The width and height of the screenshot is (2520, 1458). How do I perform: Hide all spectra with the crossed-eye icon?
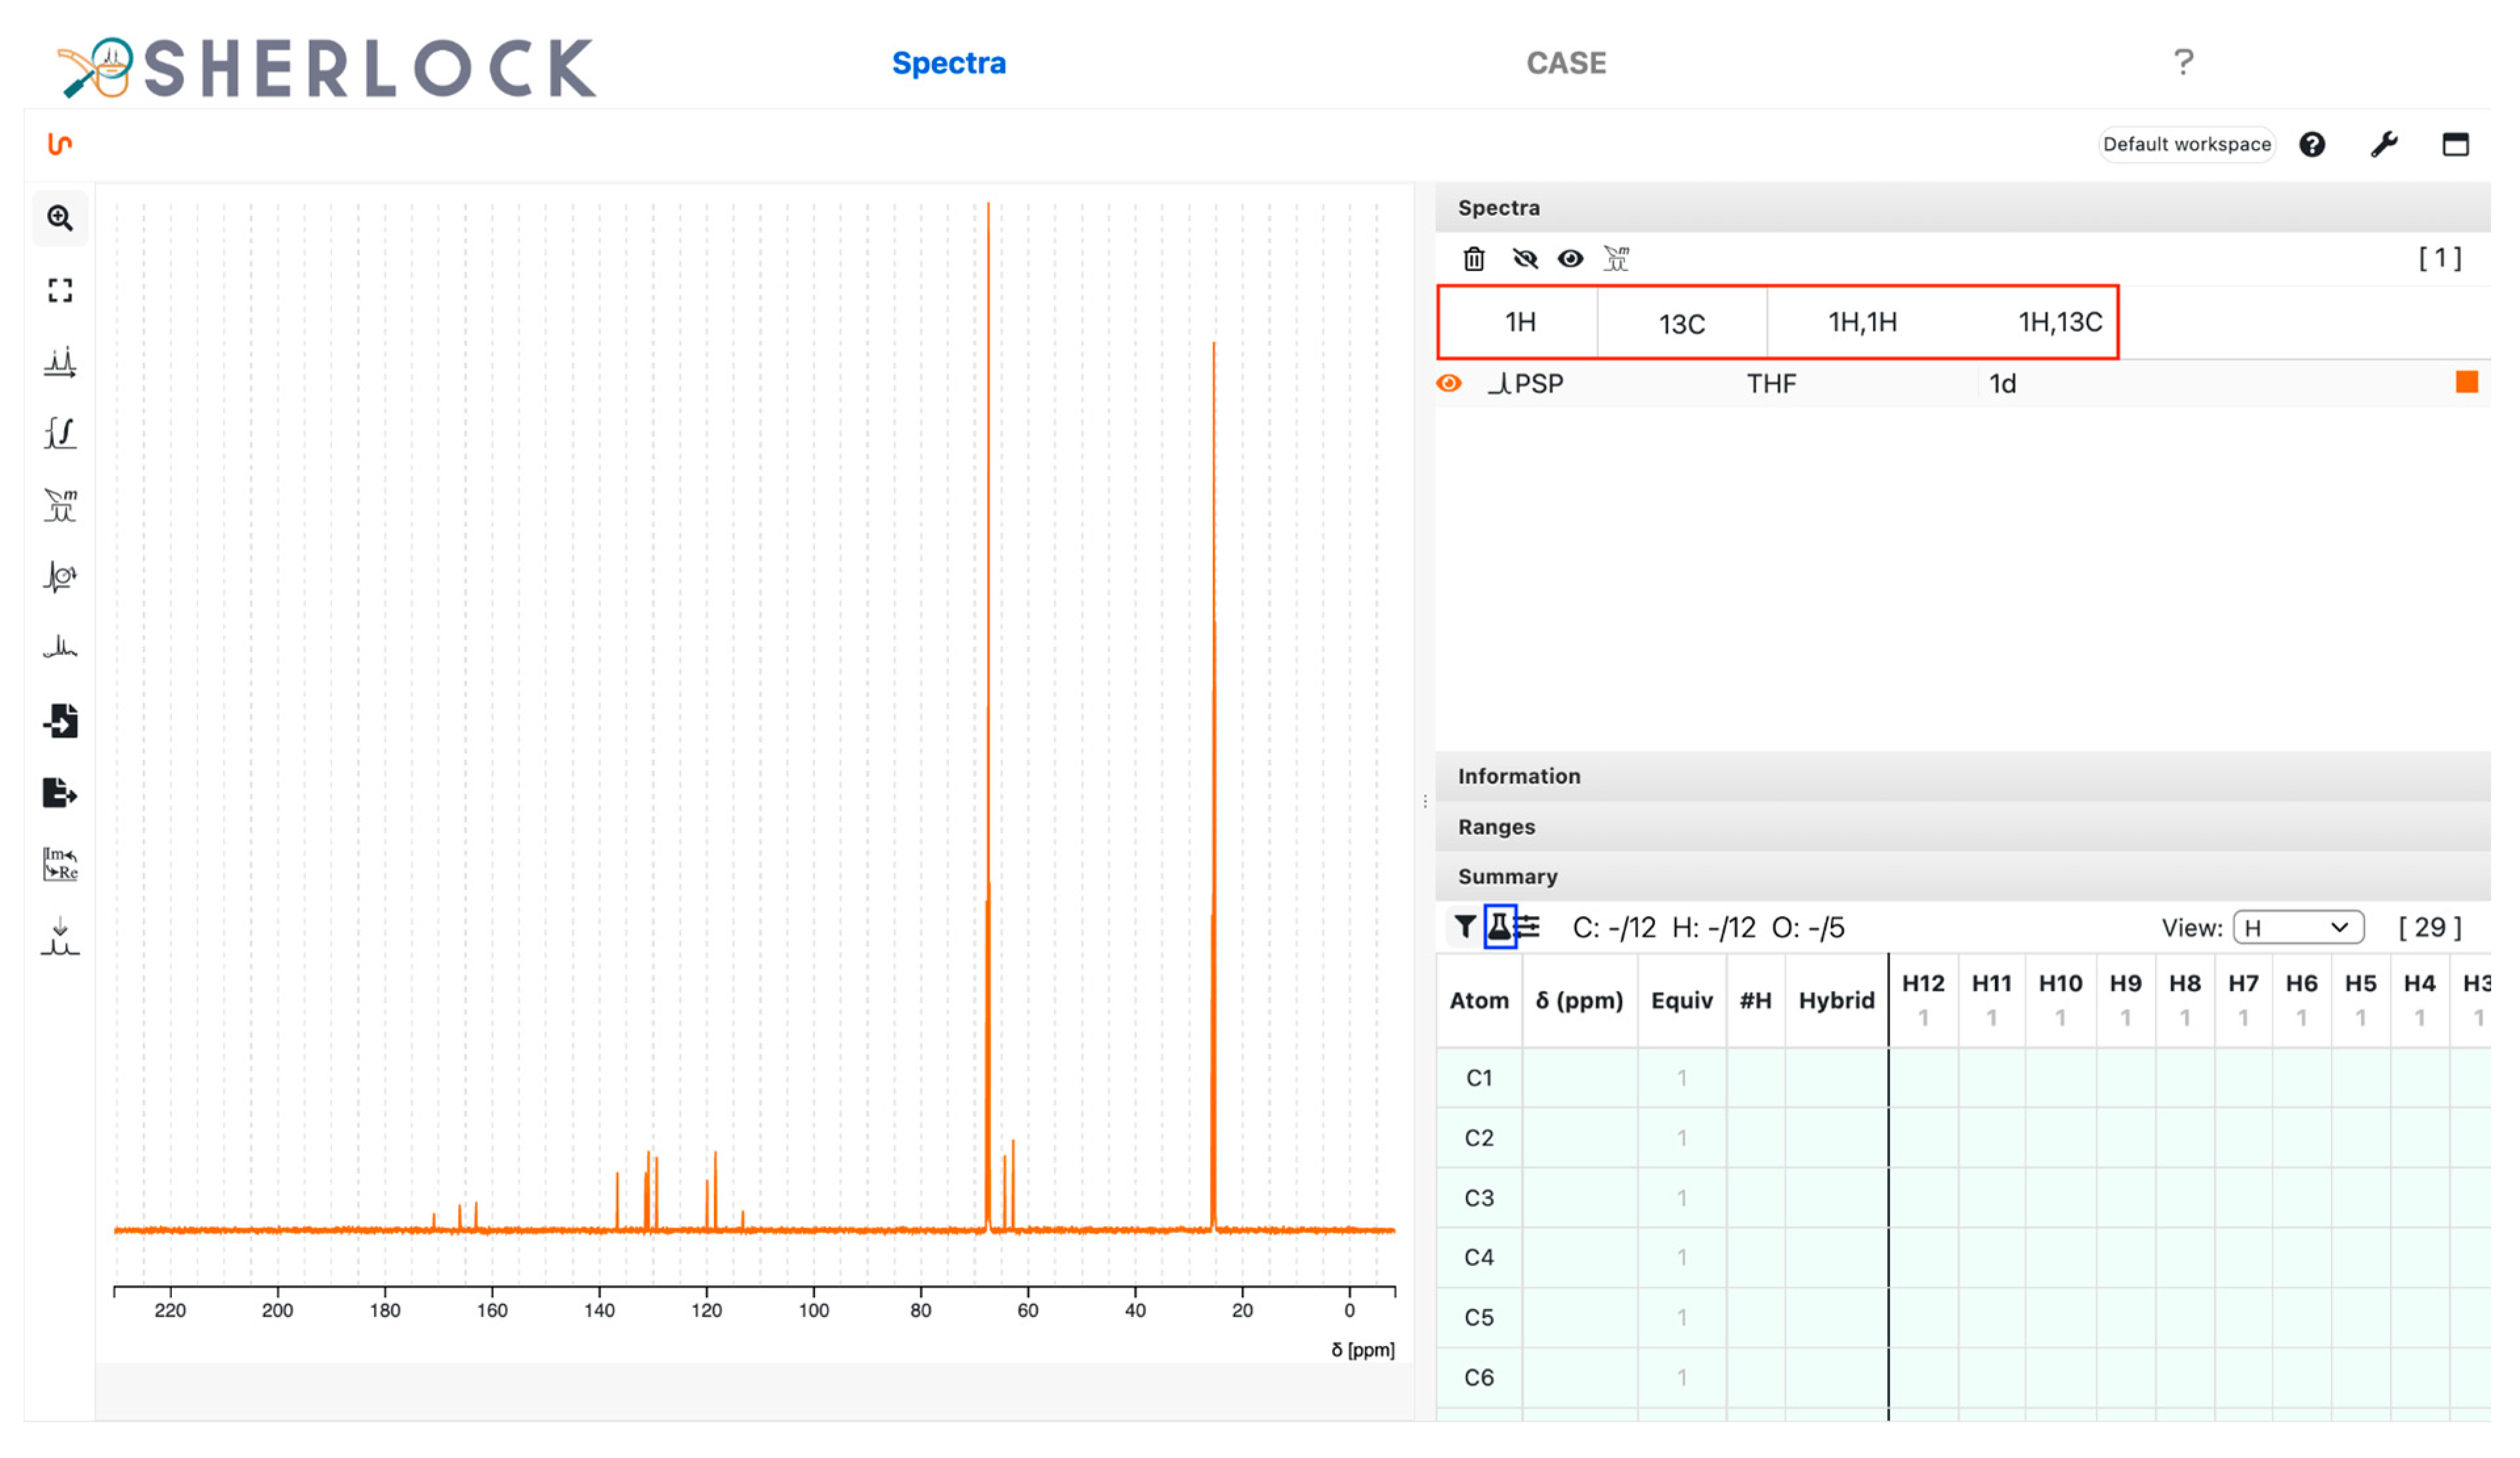[1524, 259]
